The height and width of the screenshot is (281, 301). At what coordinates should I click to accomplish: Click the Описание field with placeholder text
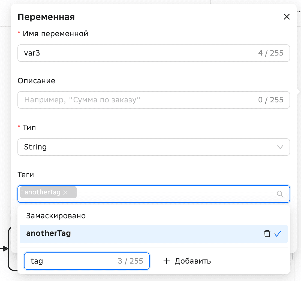click(x=153, y=100)
